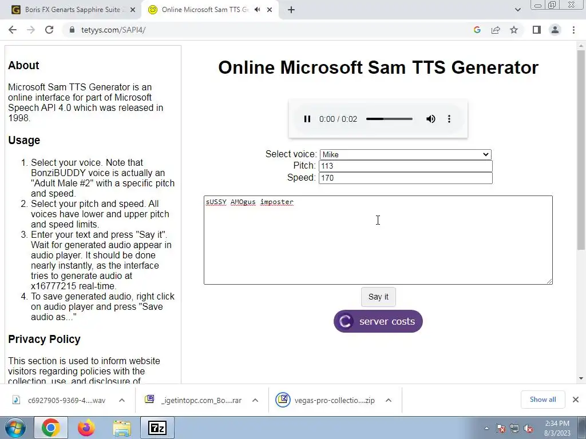Open the Chrome profile menu
Image resolution: width=586 pixels, height=439 pixels.
tap(555, 30)
